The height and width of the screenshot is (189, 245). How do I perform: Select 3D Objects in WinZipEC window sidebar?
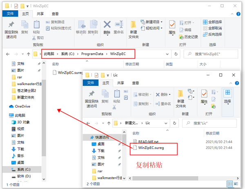point(21,122)
